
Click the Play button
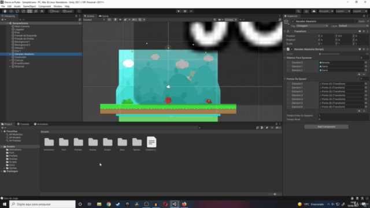pos(179,11)
